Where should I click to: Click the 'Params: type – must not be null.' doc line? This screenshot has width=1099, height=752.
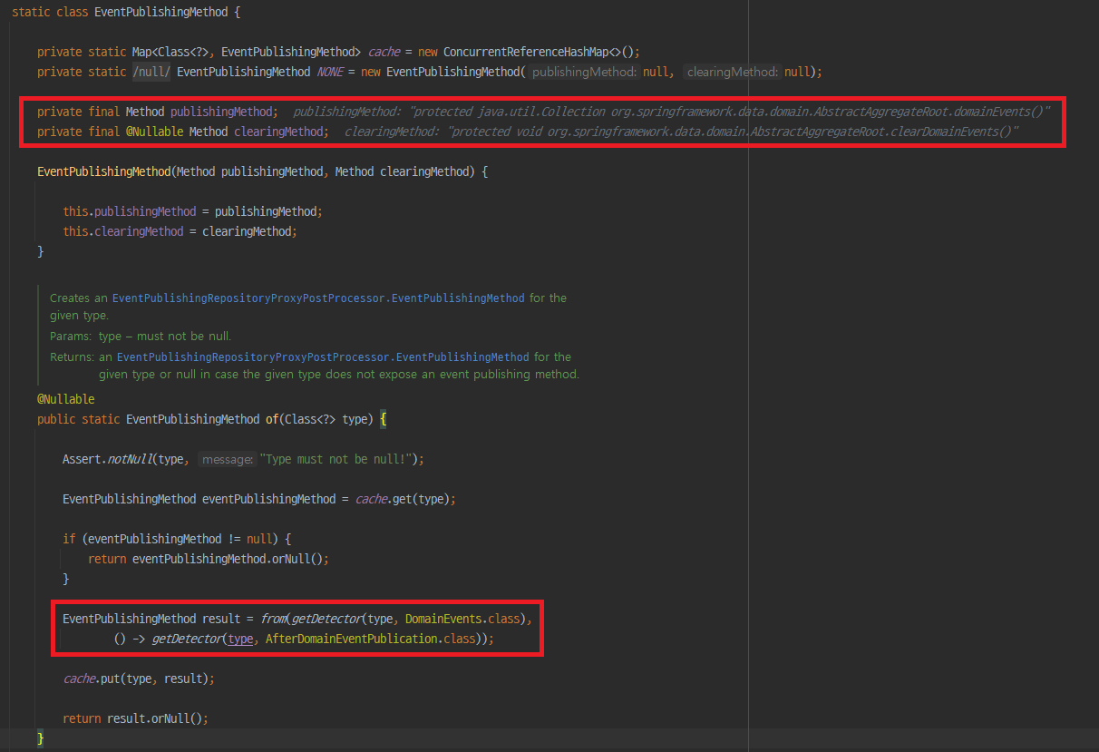click(141, 337)
